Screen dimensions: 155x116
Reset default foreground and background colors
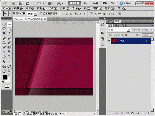click(3, 82)
